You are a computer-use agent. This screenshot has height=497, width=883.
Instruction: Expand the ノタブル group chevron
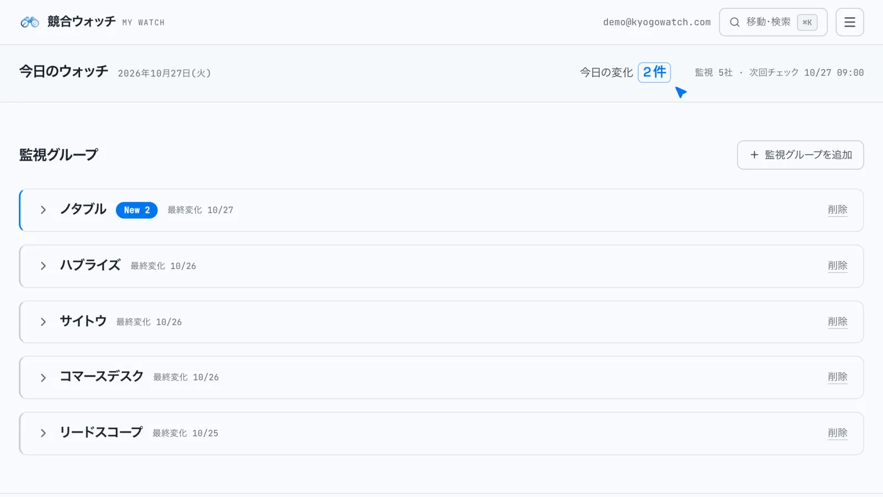(43, 210)
